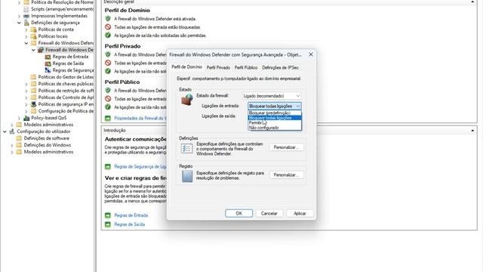Select Políticas do Gestor de Listas item
Screen dimensions: 483x272
(x=66, y=77)
